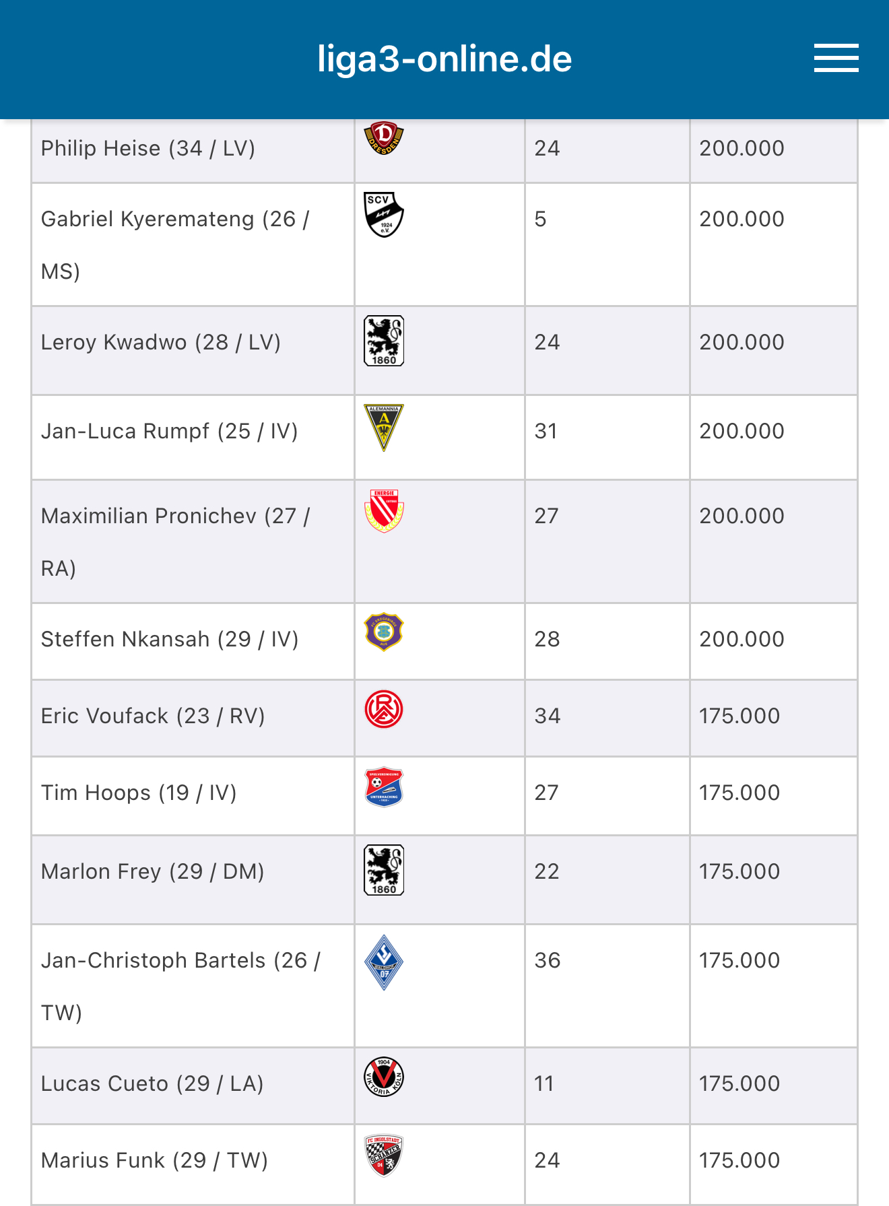Screen dimensions: 889x1206
Task: Click the Waldhof Mannheim crest by Jan-Christoph Bartels
Action: pyautogui.click(x=384, y=962)
